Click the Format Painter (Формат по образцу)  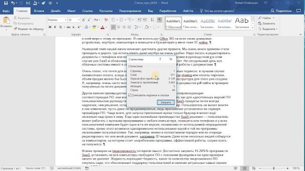[x=29, y=29]
